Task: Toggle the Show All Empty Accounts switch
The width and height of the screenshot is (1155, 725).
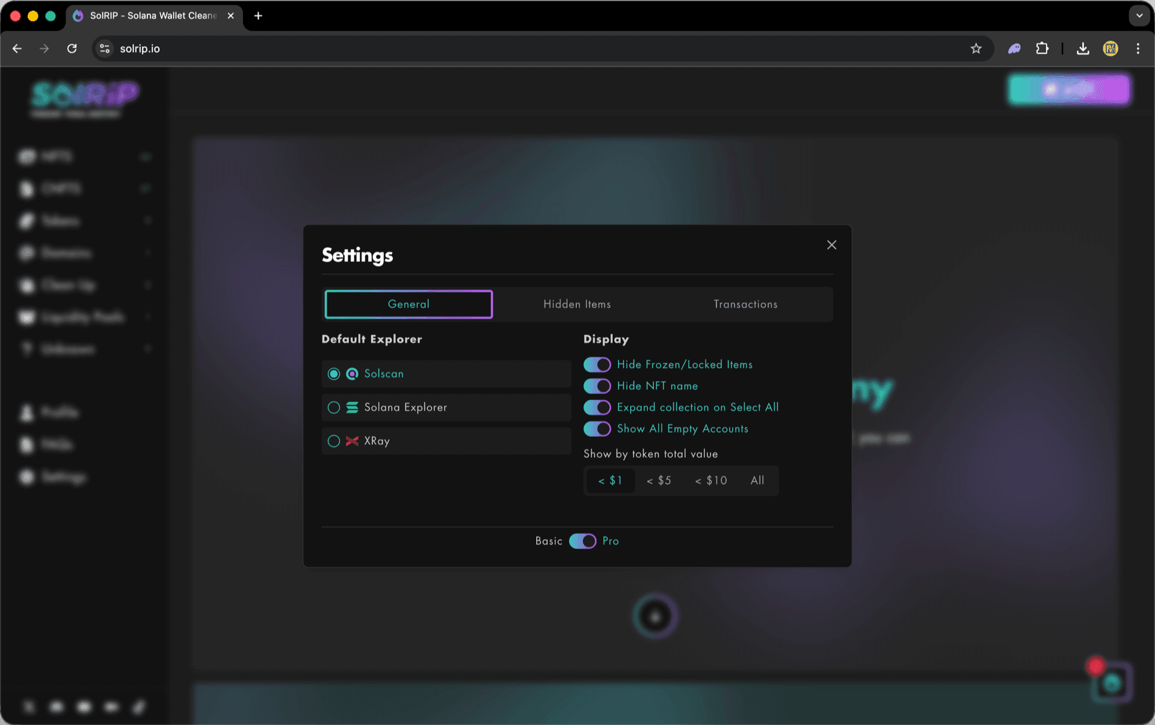Action: pos(597,429)
